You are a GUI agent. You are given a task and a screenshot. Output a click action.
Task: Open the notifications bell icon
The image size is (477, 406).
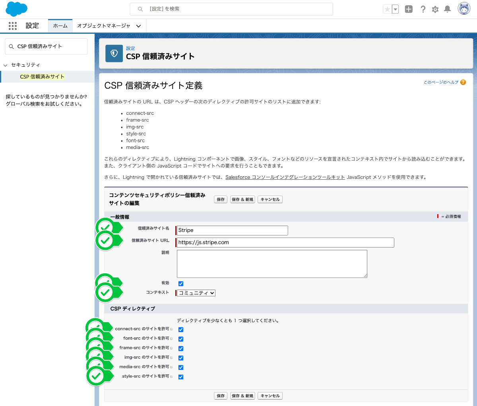pyautogui.click(x=448, y=9)
